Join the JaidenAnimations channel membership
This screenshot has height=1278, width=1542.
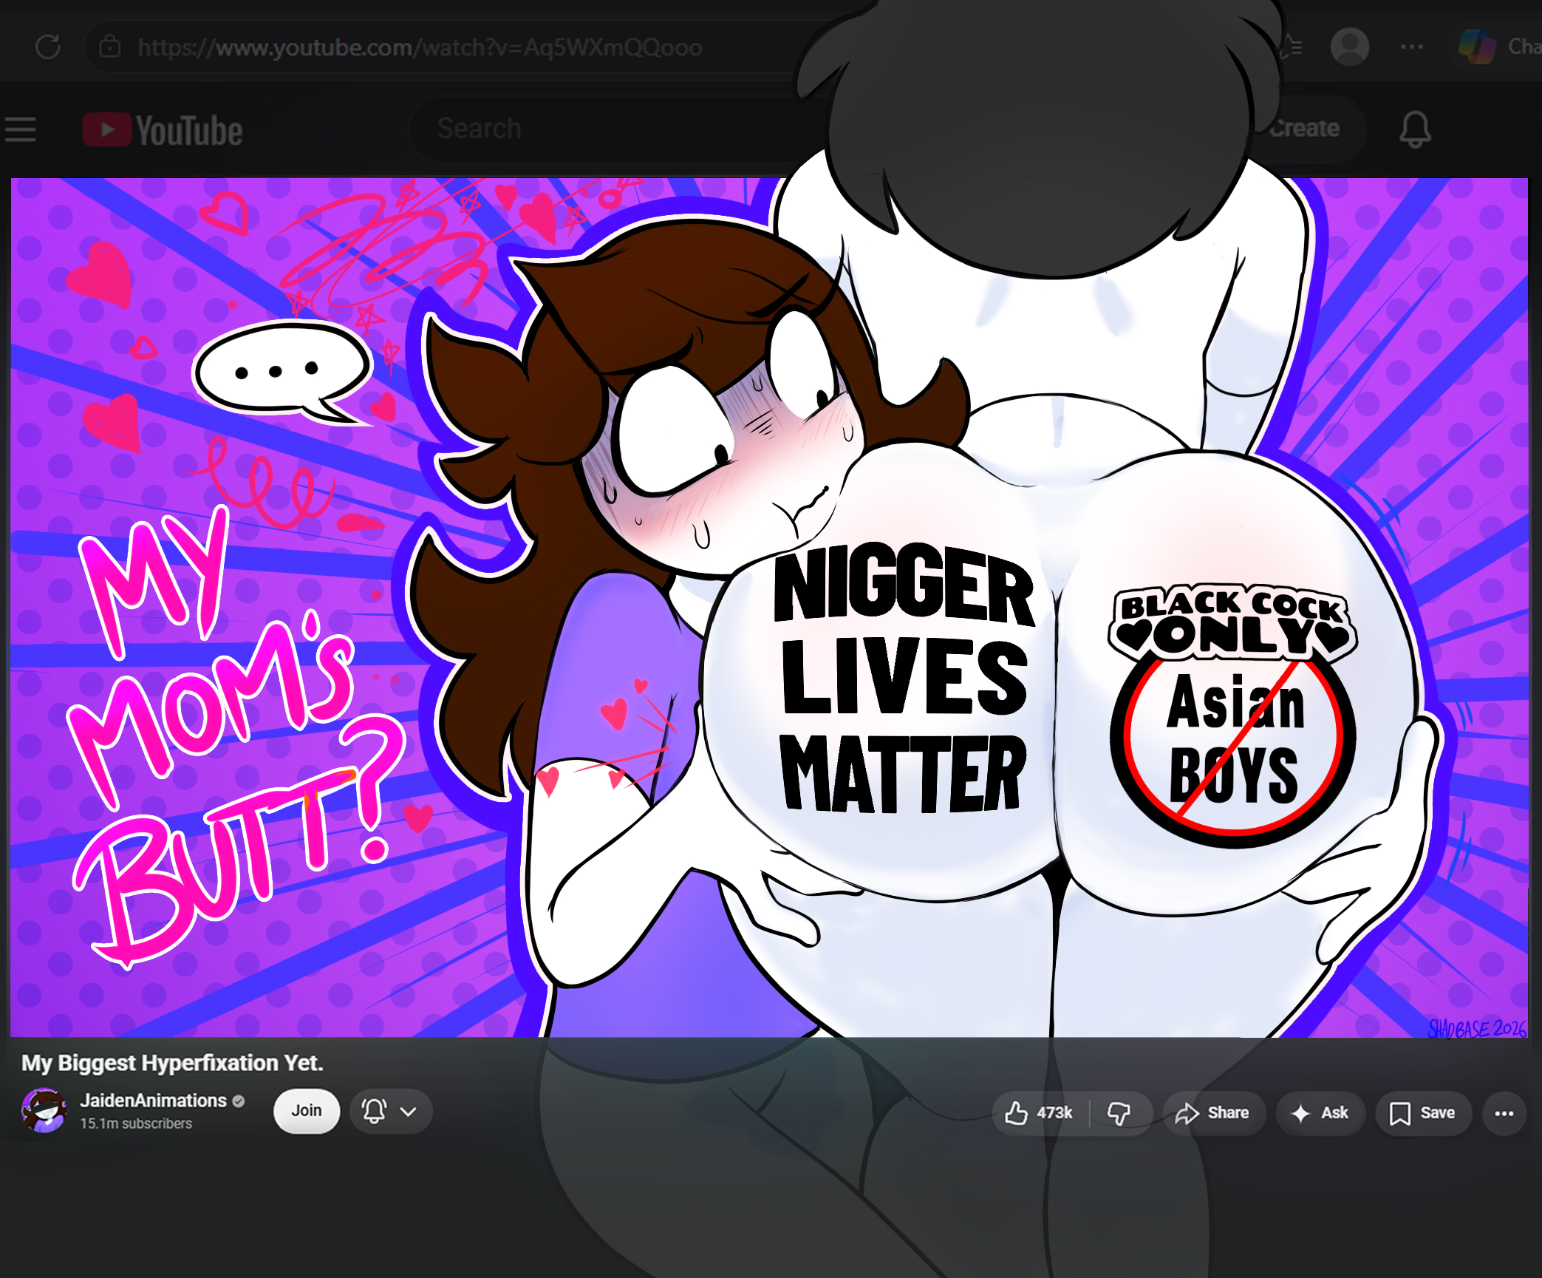click(307, 1110)
